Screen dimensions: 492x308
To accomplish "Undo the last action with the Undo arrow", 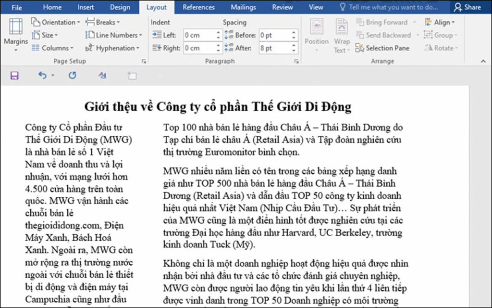I will click(42, 76).
